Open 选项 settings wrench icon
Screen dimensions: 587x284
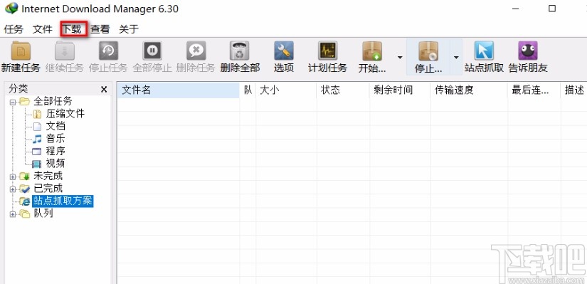pyautogui.click(x=284, y=51)
